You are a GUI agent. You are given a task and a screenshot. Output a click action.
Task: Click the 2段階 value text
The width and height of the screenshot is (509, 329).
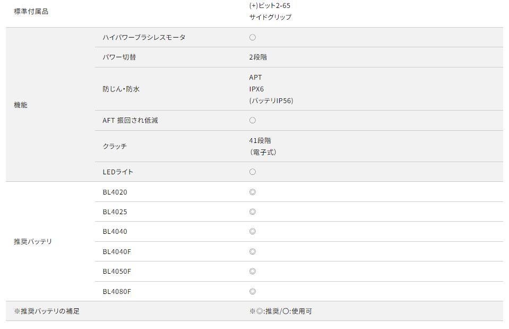point(258,57)
